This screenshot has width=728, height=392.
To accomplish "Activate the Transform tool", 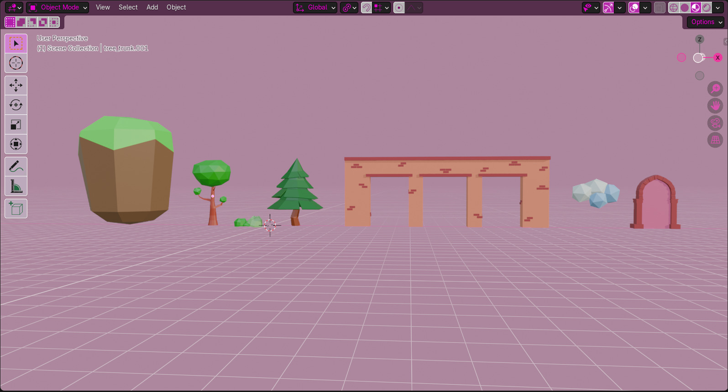I will coord(16,144).
